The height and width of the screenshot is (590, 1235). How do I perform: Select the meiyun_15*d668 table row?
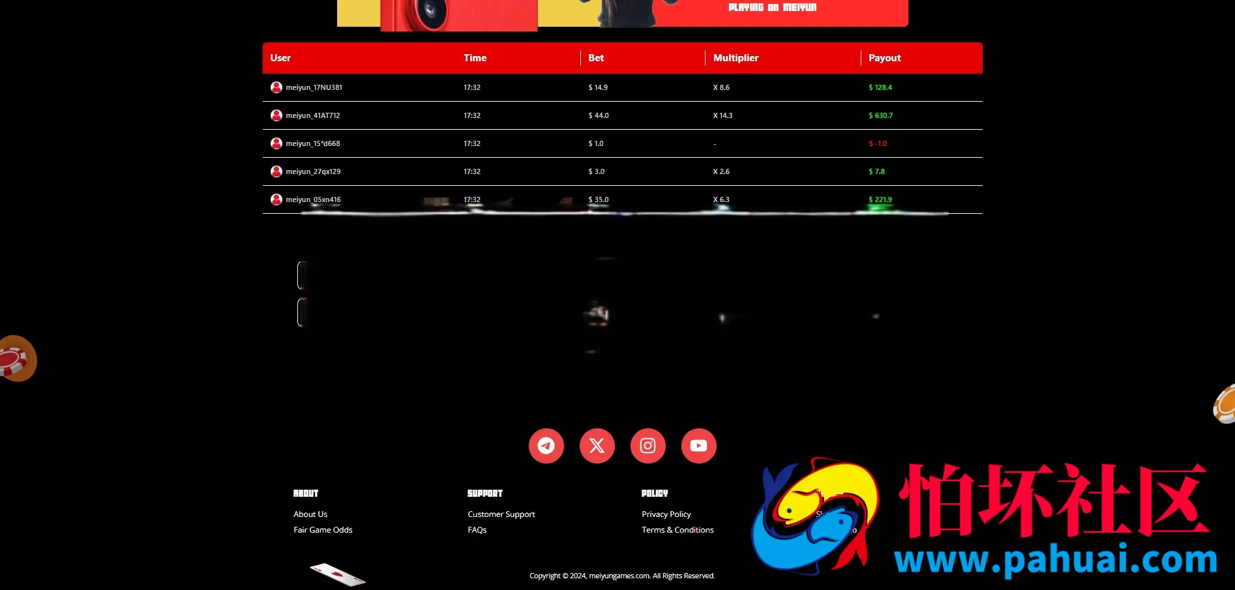click(623, 143)
